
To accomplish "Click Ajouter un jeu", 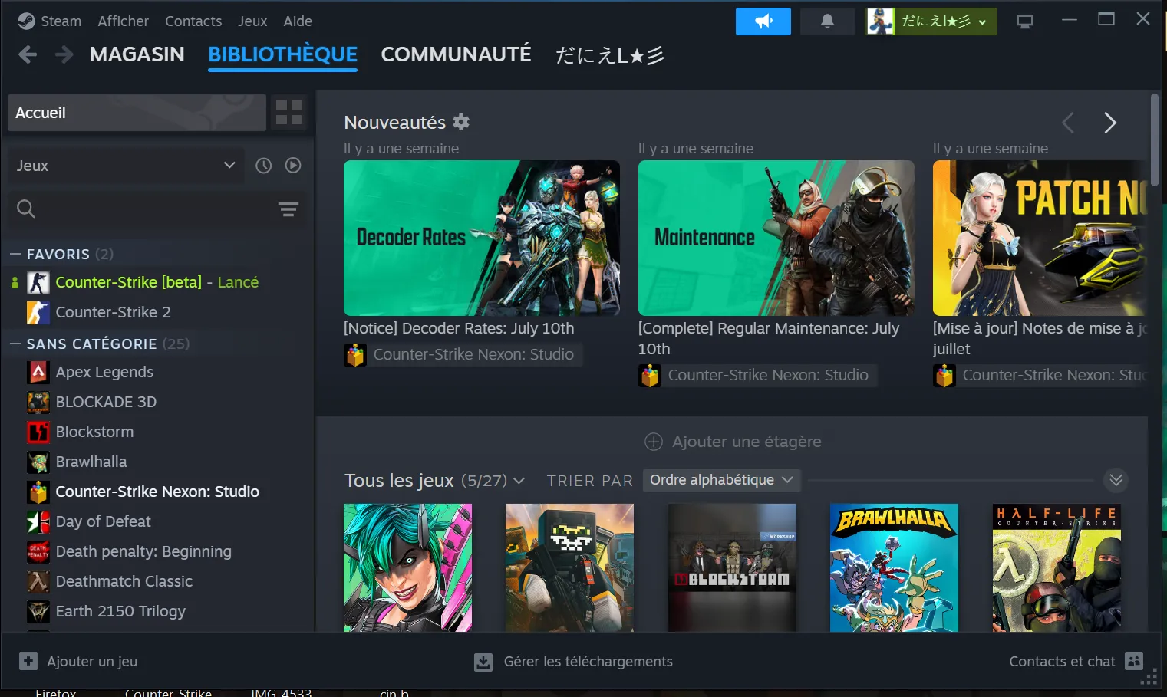I will tap(92, 661).
